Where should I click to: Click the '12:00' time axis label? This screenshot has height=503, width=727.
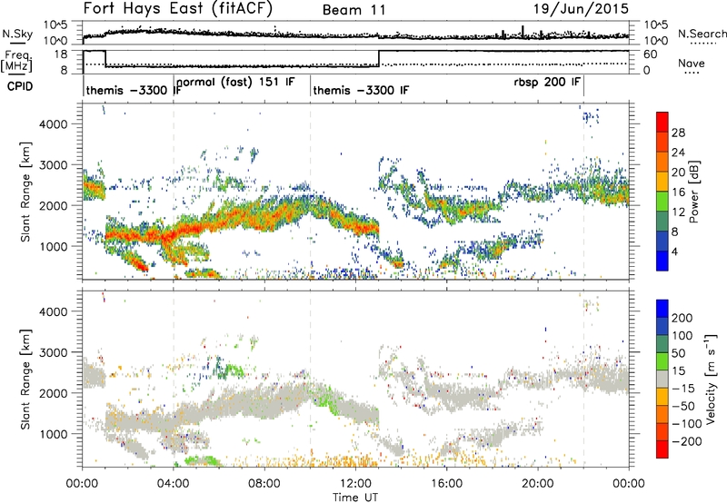(355, 484)
